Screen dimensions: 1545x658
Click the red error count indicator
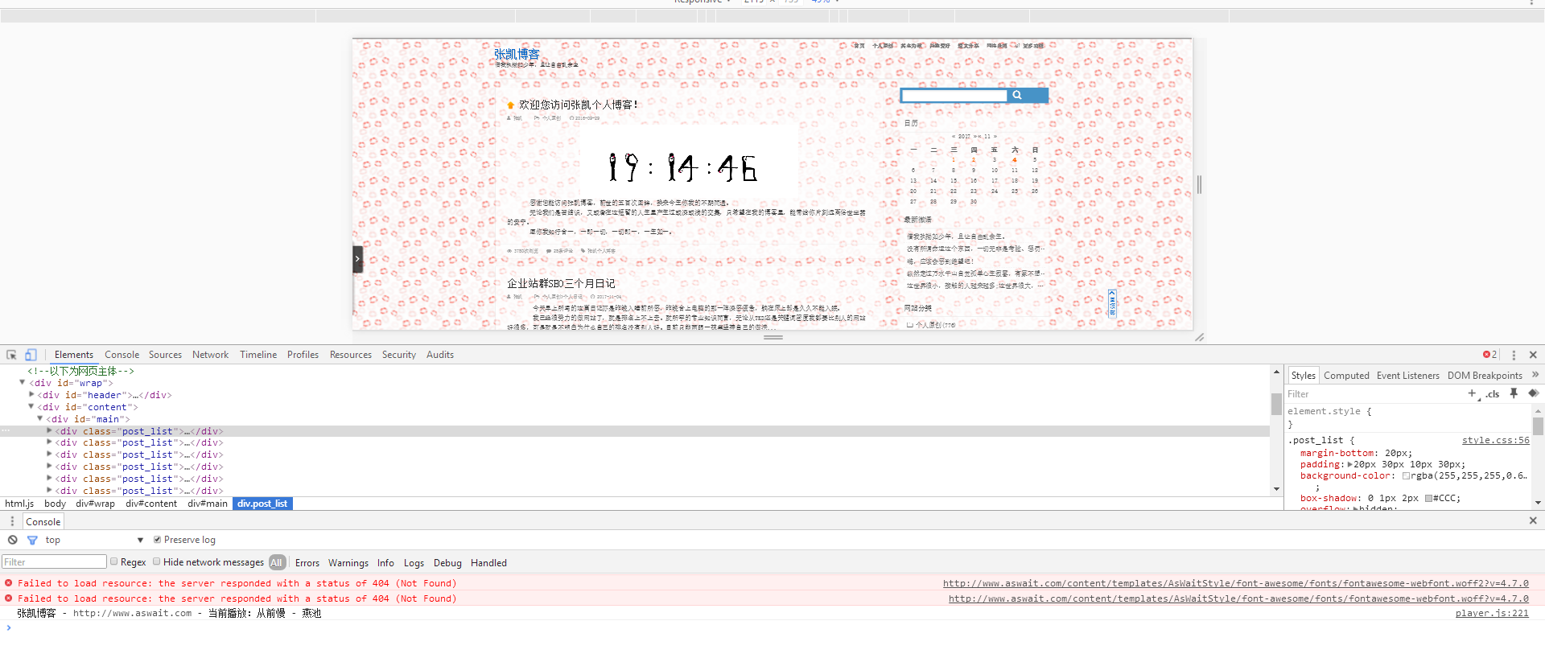click(x=1489, y=355)
